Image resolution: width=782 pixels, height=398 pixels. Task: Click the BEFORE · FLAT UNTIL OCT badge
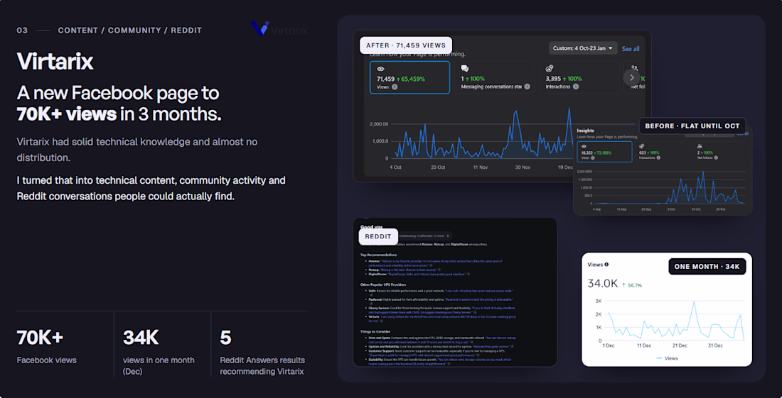692,126
